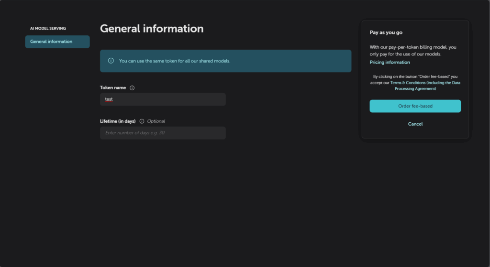The height and width of the screenshot is (267, 490).
Task: Click the General information page heading
Action: click(x=152, y=29)
